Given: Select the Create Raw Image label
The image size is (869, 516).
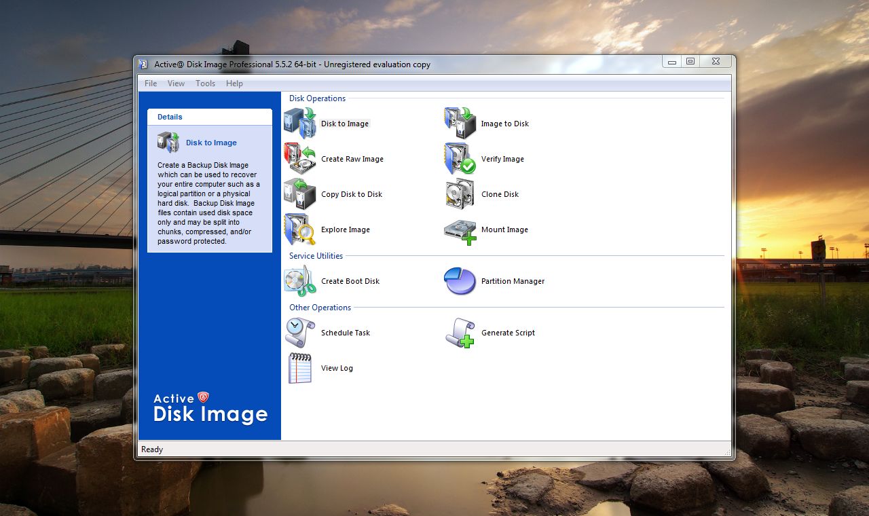Looking at the screenshot, I should point(352,159).
